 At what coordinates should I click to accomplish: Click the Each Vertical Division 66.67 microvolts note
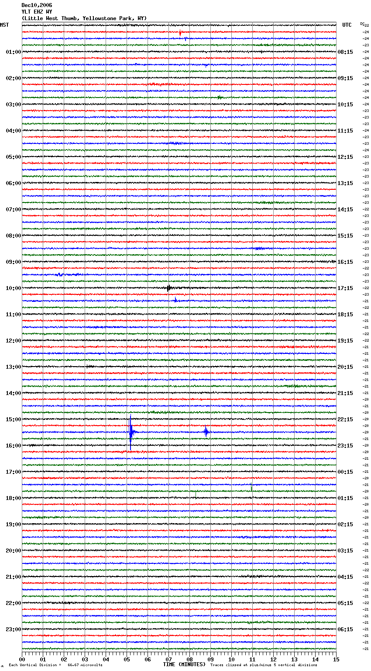(56, 665)
